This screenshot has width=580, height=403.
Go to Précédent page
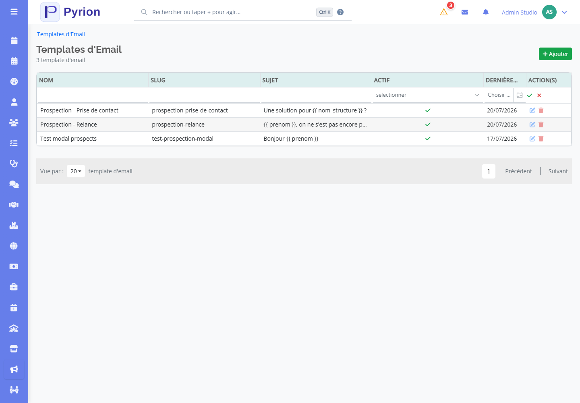(x=518, y=171)
